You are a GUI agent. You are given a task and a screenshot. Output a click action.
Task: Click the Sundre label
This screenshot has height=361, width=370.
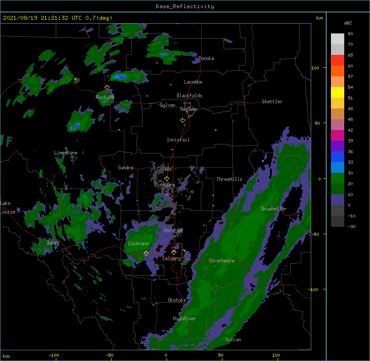point(125,168)
